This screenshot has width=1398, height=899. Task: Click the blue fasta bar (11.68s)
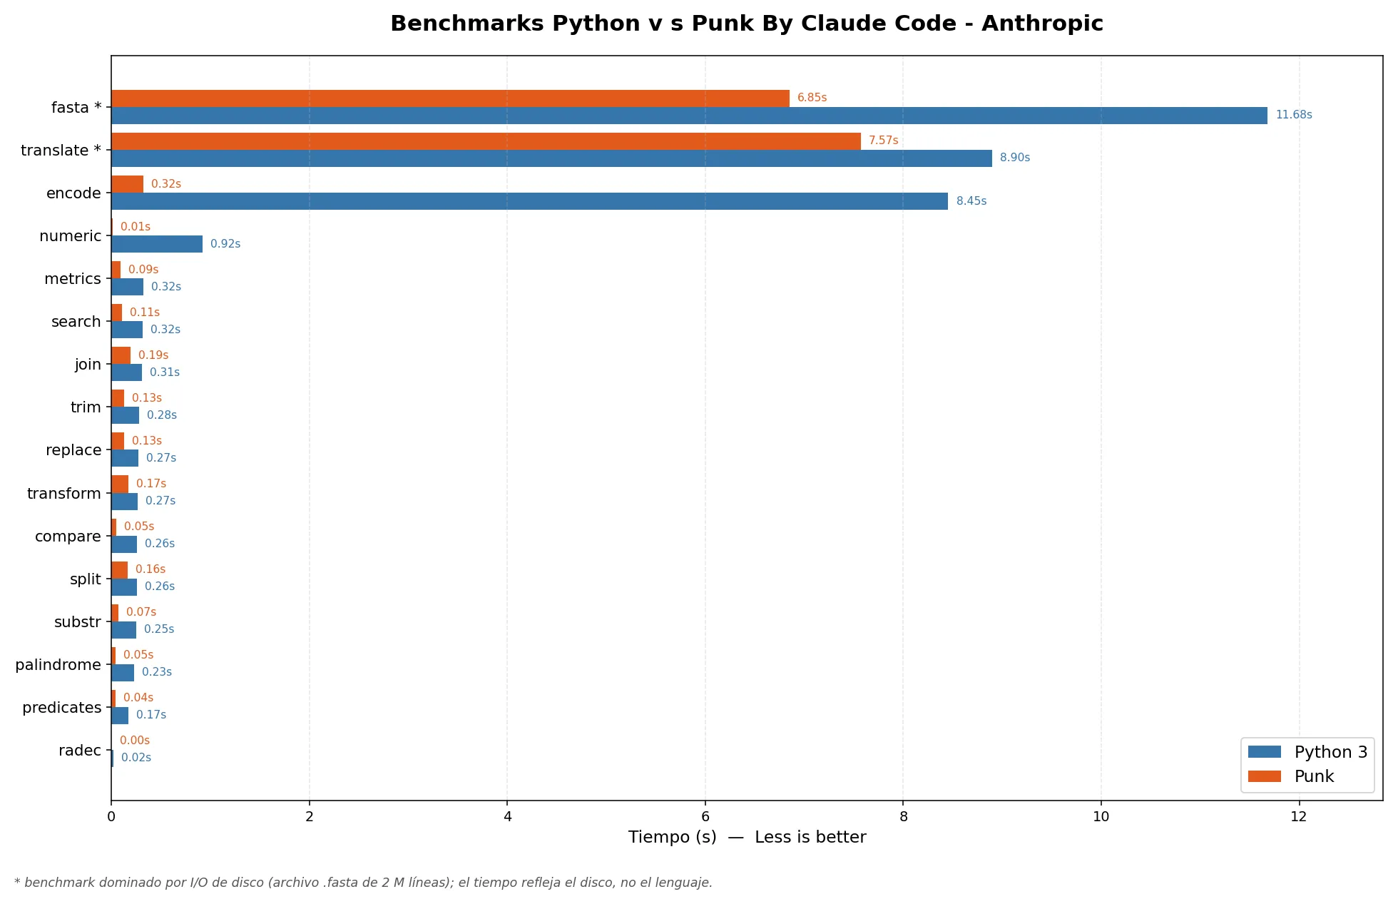click(x=689, y=116)
